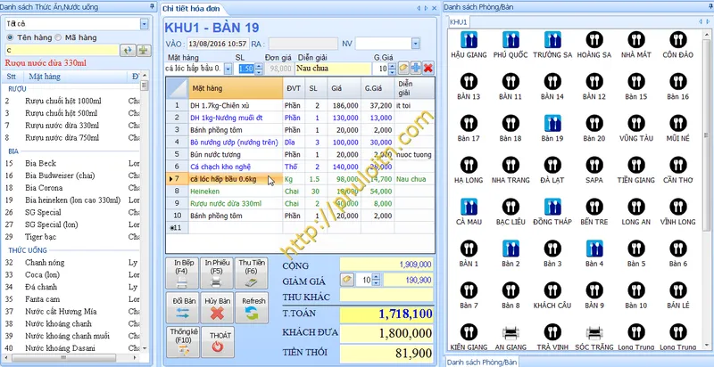The image size is (714, 367).
Task: Increase GIẢM GIÁ percent with up arrow
Action: pos(376,277)
